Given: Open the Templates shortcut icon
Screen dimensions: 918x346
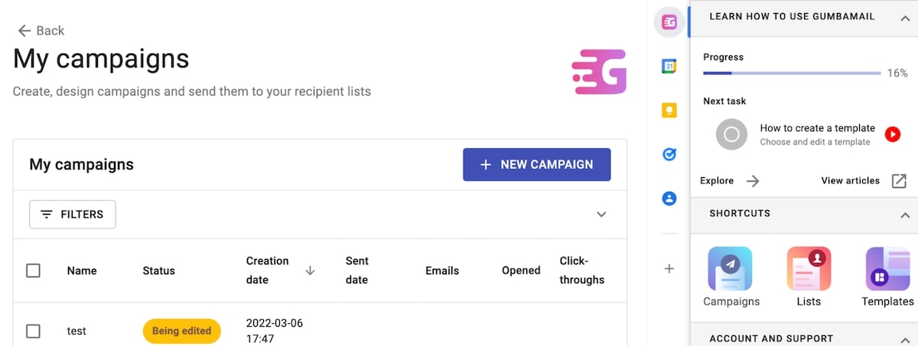Looking at the screenshot, I should tap(887, 269).
